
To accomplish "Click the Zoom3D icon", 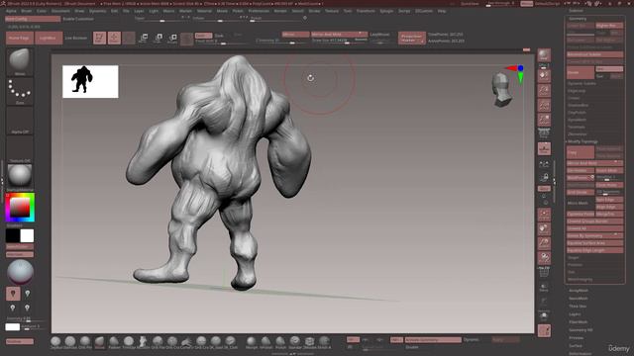I will click(544, 243).
